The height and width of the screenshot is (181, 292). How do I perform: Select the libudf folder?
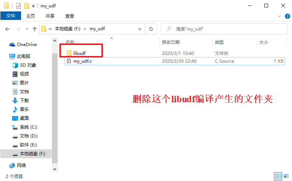pos(80,53)
